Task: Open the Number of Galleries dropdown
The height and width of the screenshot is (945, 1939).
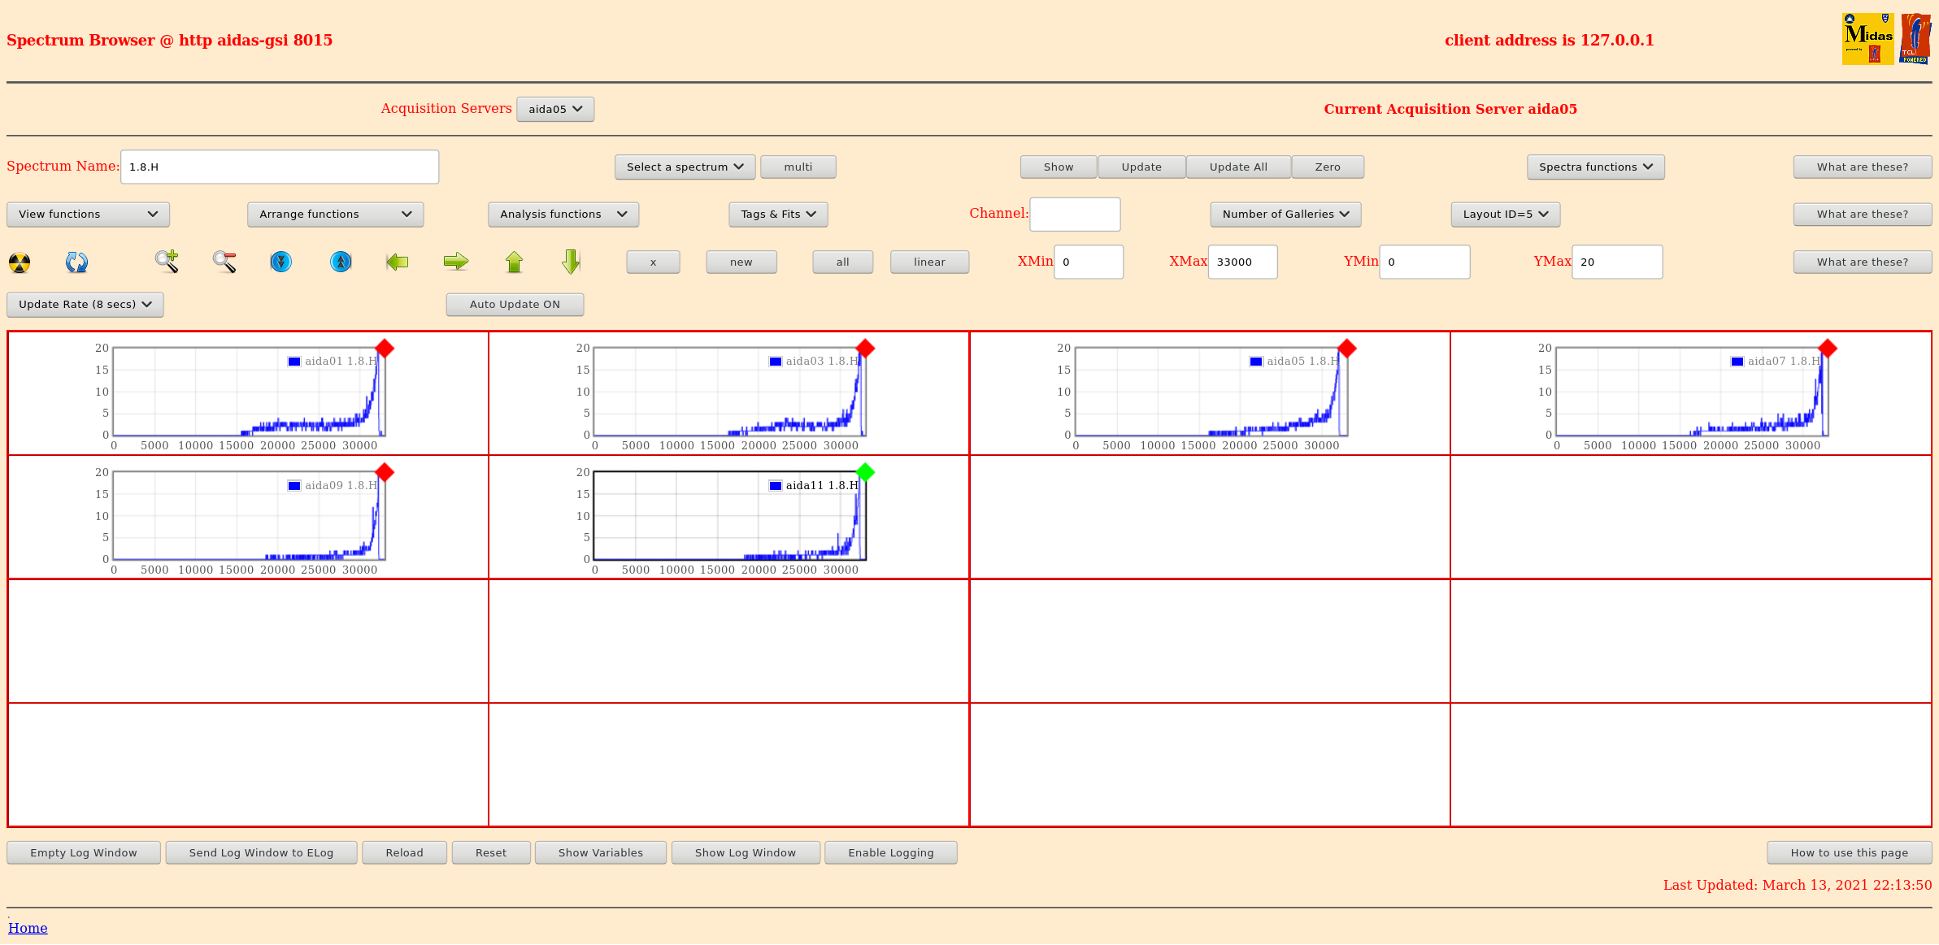Action: tap(1285, 215)
